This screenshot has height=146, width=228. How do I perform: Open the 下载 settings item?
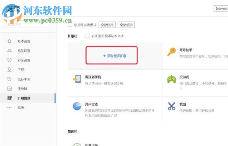(x=28, y=69)
